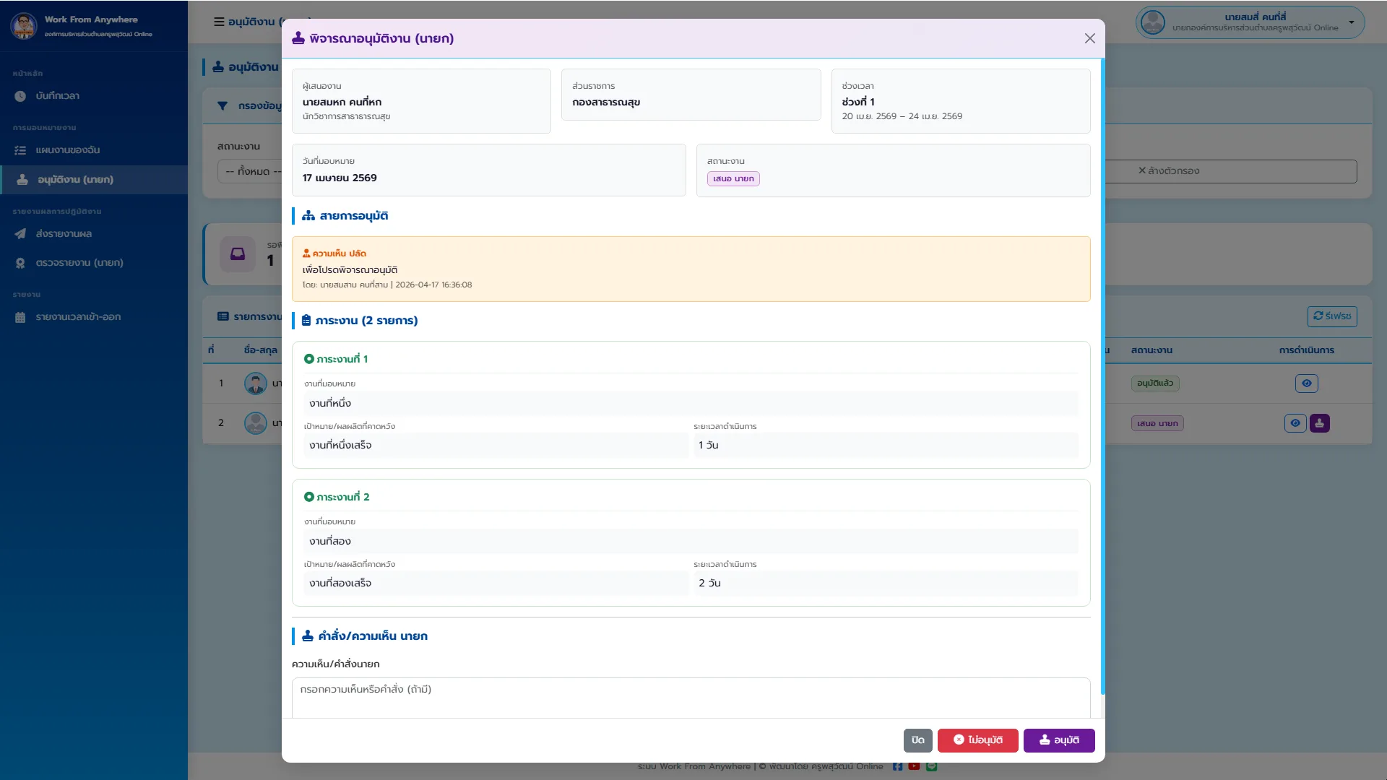View details with eye icon in row 2
Viewport: 1387px width, 780px height.
(1295, 423)
